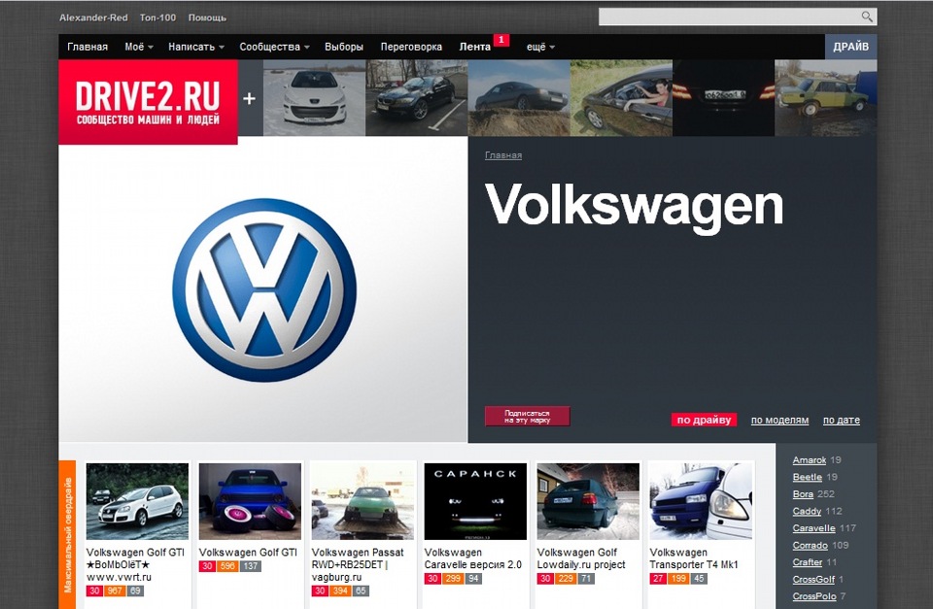The image size is (933, 609).
Task: Expand the ещё dropdown menu
Action: tap(540, 47)
